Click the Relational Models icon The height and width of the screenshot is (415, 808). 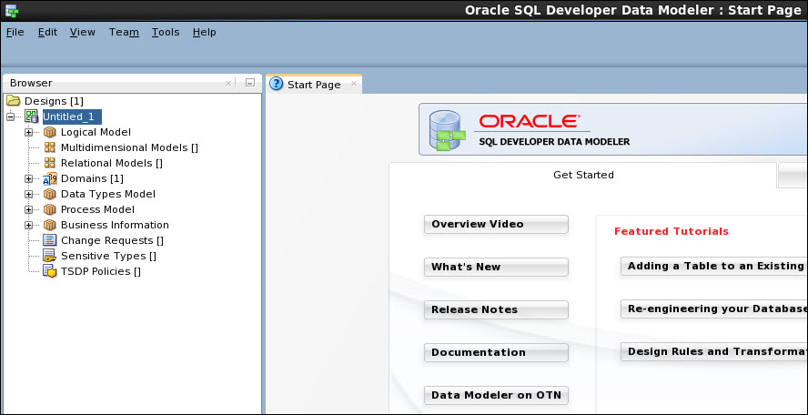pos(50,163)
